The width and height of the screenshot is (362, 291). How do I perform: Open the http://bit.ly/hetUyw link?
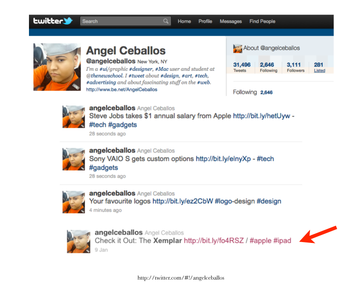click(x=262, y=116)
